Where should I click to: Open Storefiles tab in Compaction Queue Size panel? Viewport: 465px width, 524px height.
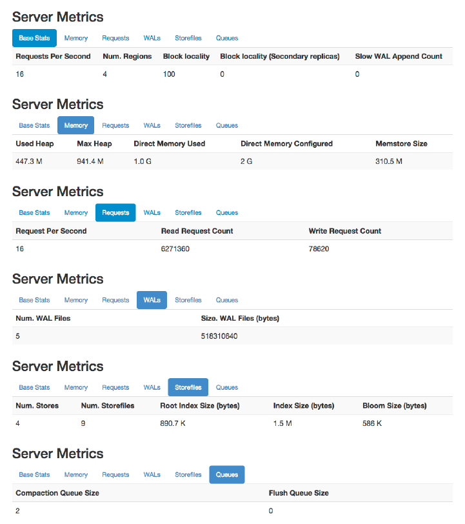point(188,474)
